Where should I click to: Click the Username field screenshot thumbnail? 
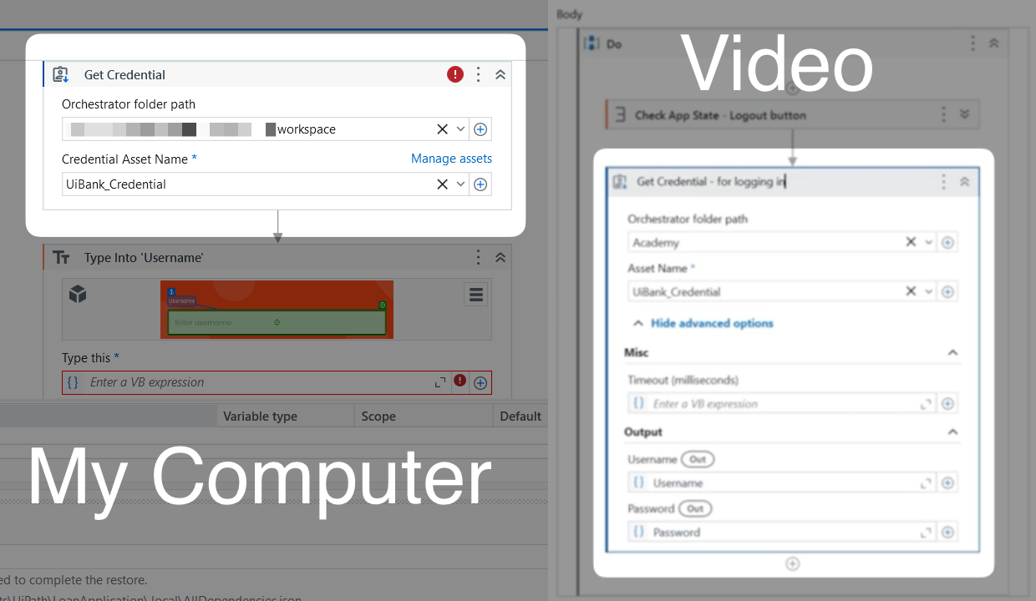(x=277, y=309)
